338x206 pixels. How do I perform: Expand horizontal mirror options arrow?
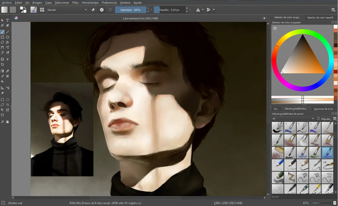coord(203,10)
